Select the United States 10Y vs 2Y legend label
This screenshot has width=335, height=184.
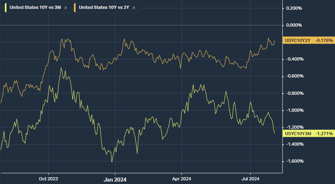click(104, 8)
